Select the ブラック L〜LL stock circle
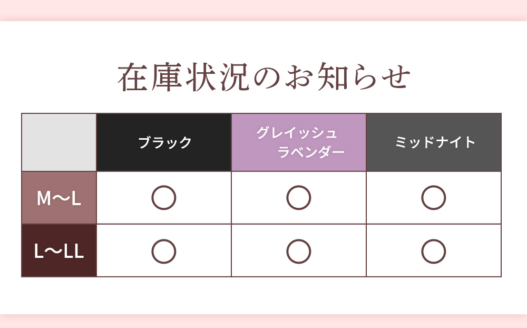 click(164, 251)
